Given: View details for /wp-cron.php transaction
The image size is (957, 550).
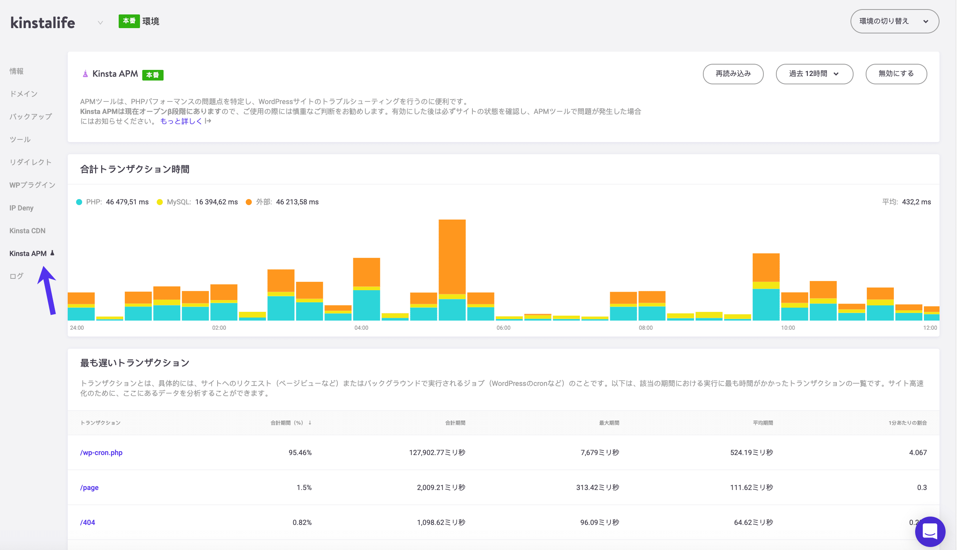Looking at the screenshot, I should click(x=101, y=452).
